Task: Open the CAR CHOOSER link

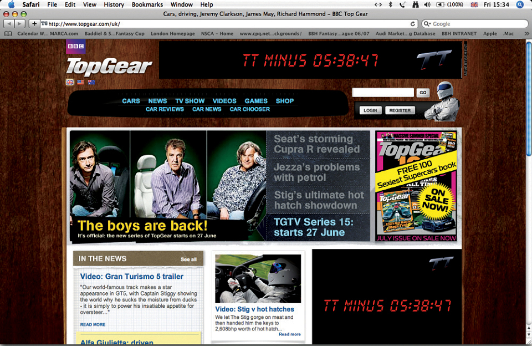Action: click(250, 109)
